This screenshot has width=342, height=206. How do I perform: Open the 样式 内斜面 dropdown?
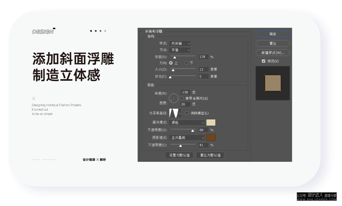tap(180, 43)
